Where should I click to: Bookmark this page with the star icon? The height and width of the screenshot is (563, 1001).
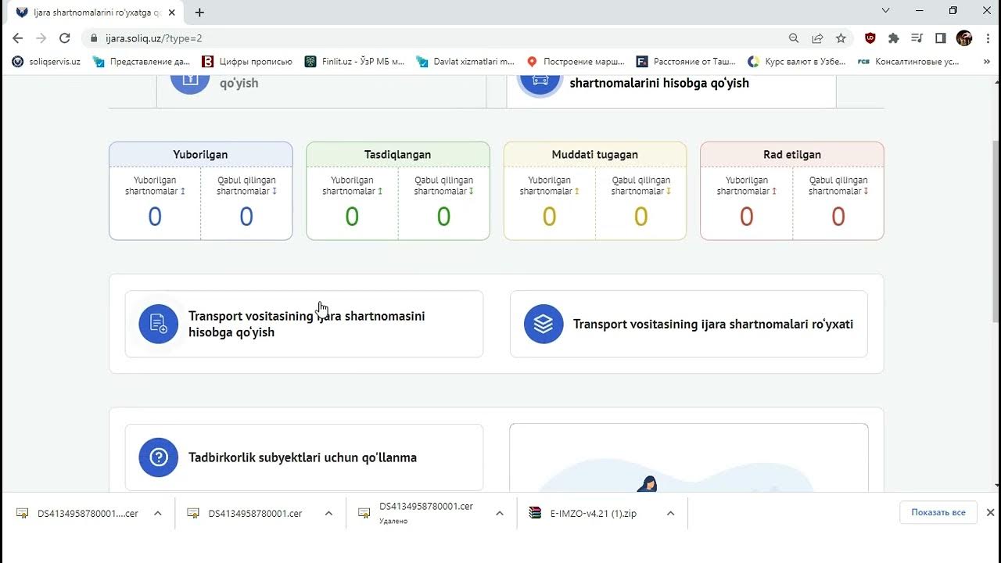coord(841,38)
